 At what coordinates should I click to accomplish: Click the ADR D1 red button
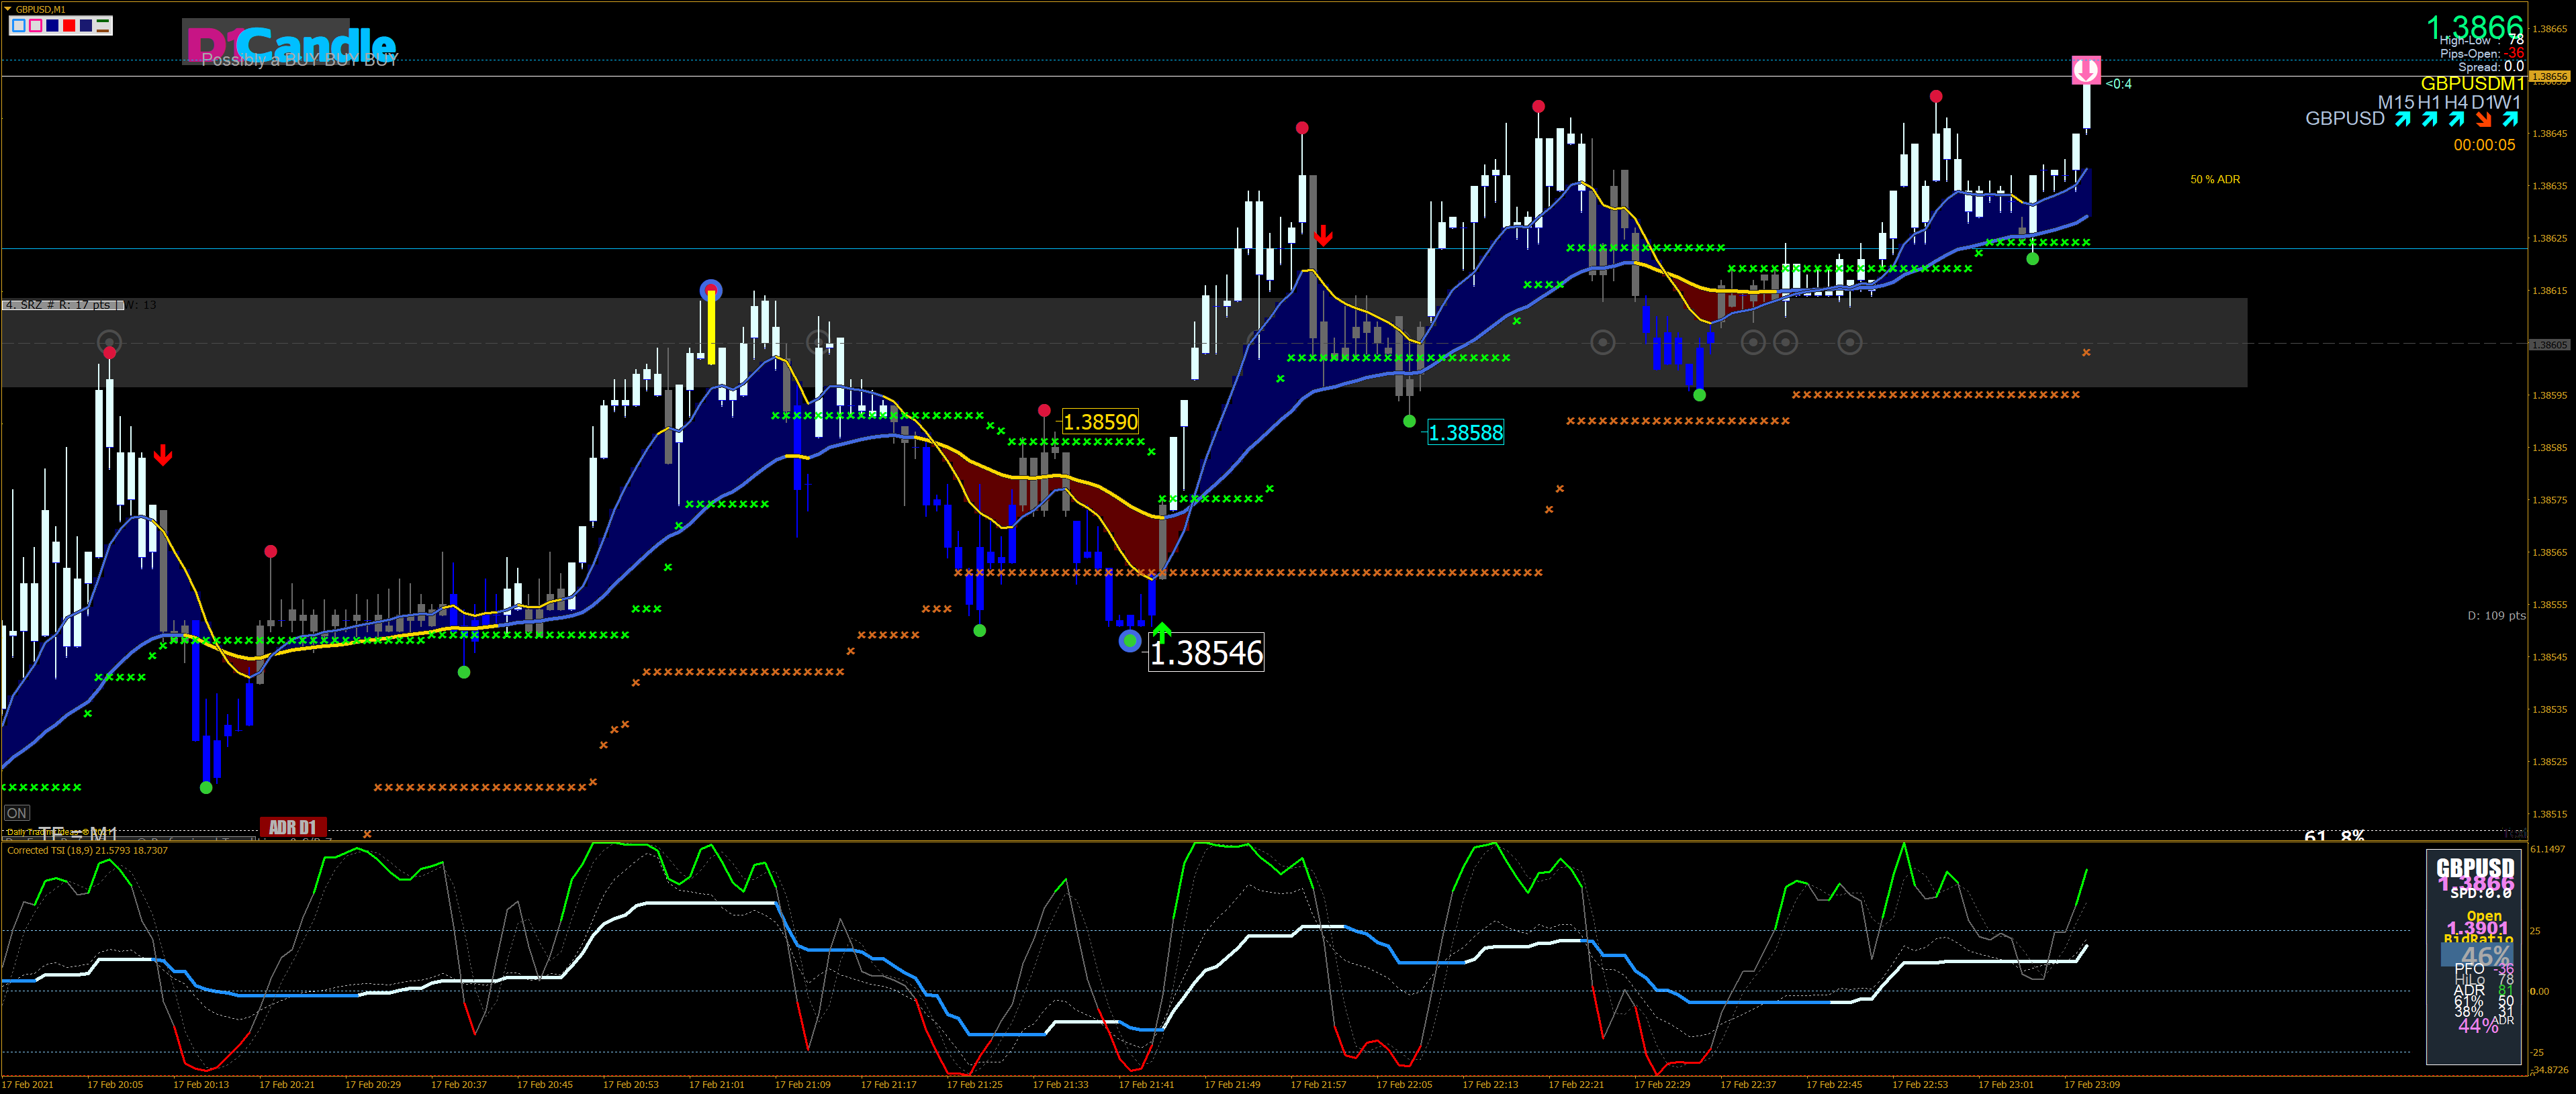click(x=293, y=828)
